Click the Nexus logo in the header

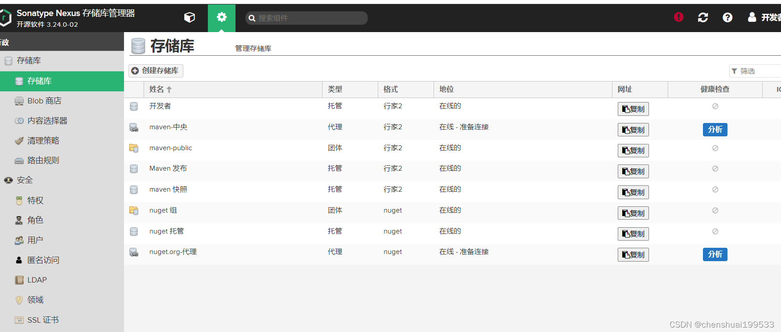pos(5,18)
